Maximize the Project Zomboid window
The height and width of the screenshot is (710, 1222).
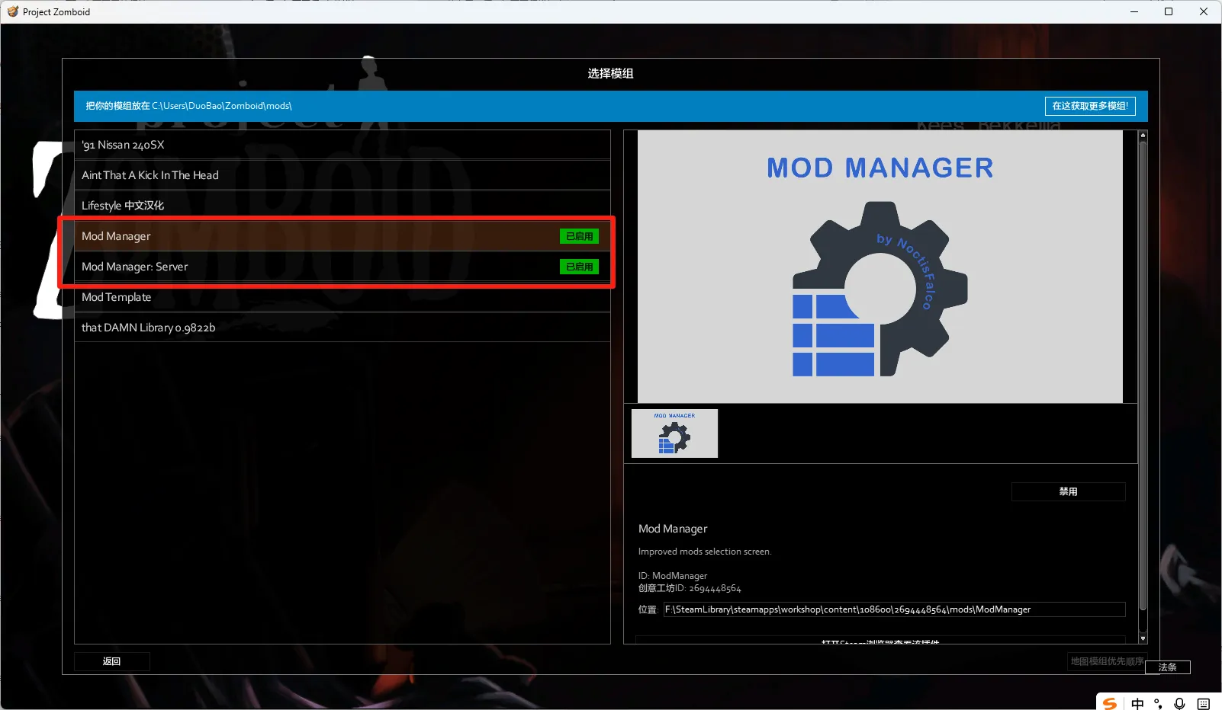point(1169,11)
